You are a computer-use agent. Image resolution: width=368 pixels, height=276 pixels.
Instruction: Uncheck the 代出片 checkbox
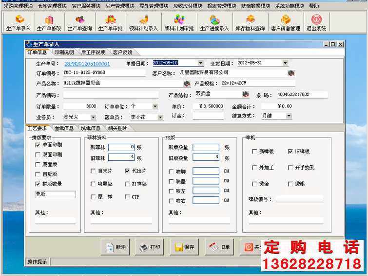(127, 171)
